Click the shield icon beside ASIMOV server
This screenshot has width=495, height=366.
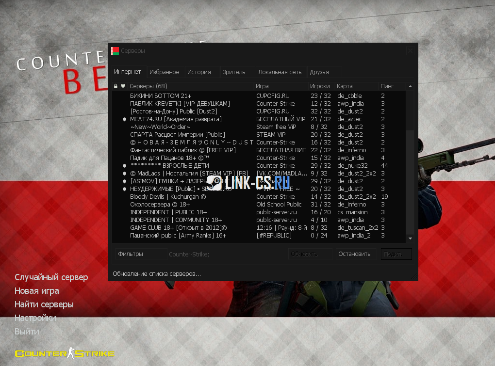coord(125,181)
